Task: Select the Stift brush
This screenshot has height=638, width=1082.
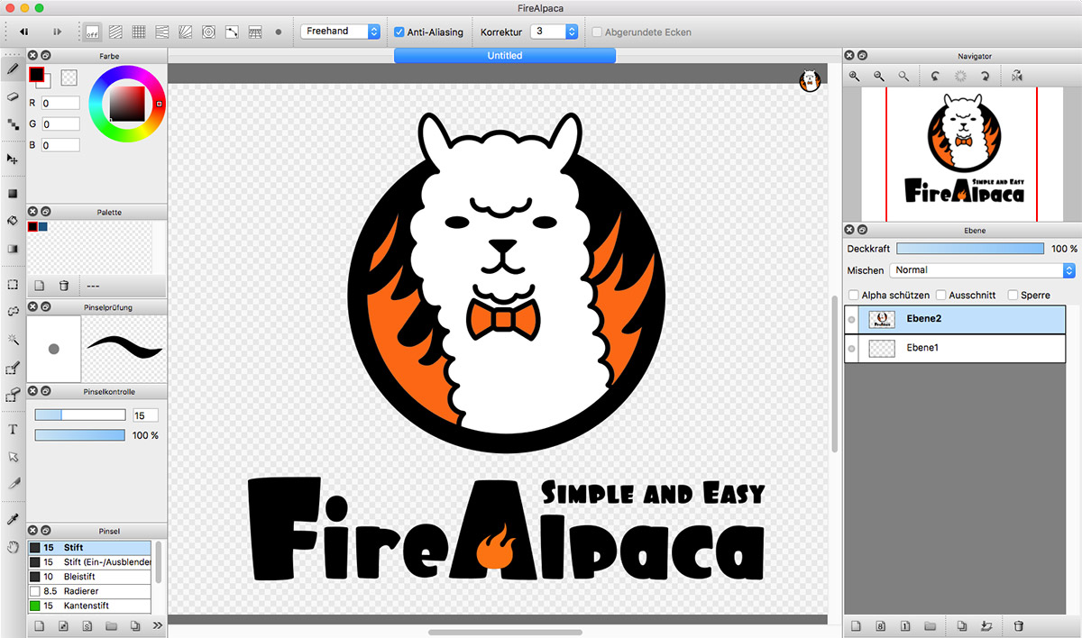Action: (91, 548)
